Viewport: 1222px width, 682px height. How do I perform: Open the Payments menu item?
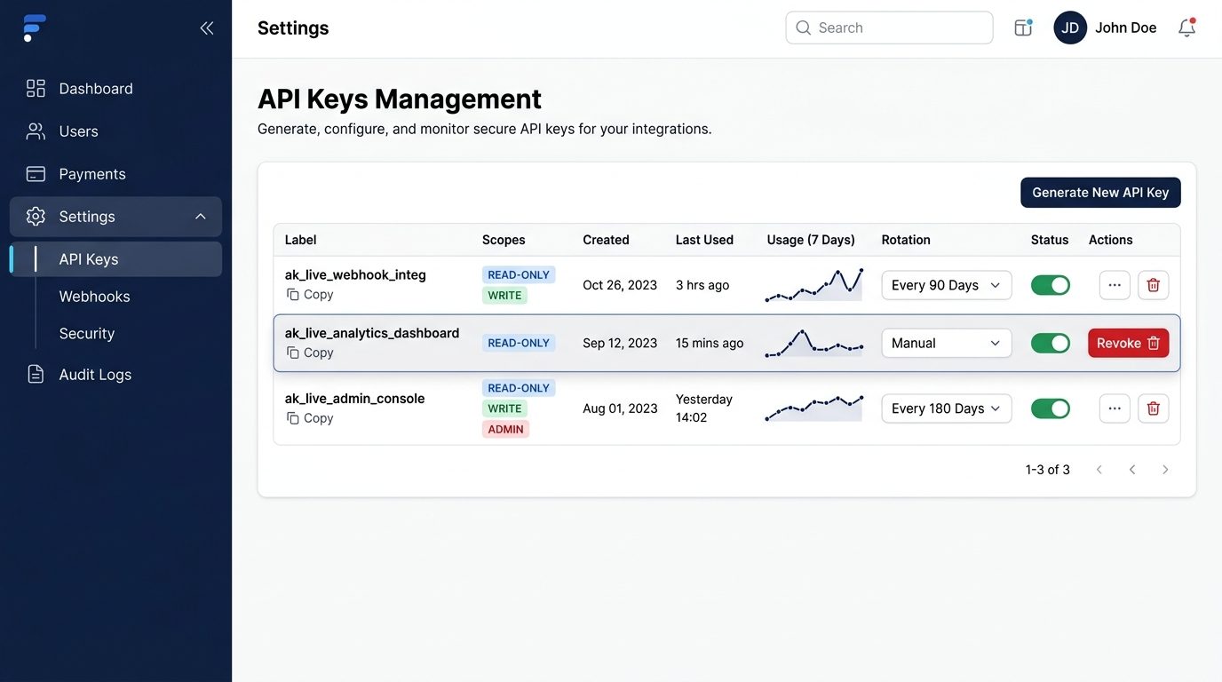coord(115,174)
